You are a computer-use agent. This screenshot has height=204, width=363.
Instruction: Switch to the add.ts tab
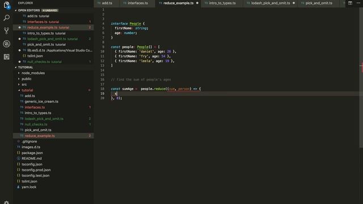coord(107,3)
